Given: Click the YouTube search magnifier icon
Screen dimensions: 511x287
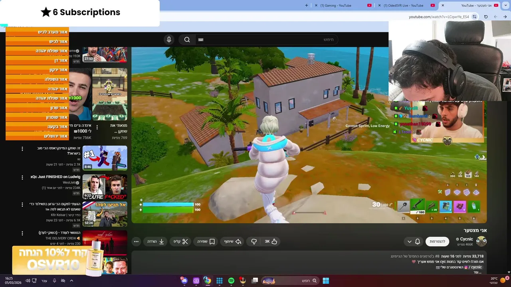Looking at the screenshot, I should click(x=187, y=39).
